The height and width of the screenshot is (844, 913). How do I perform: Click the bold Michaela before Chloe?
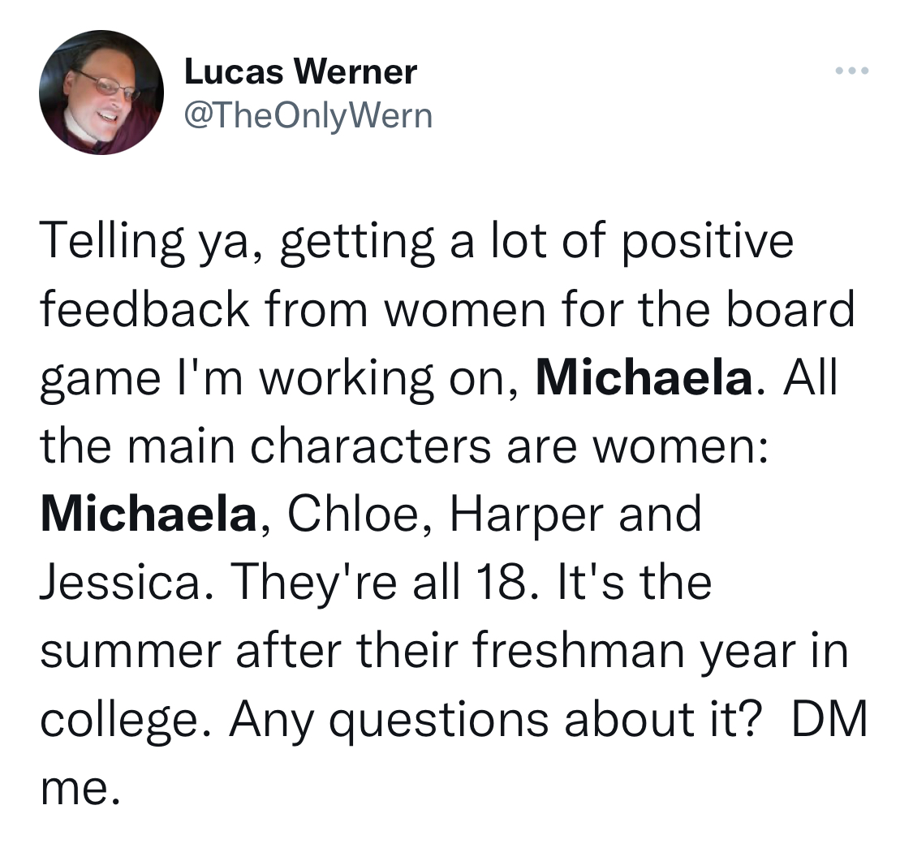(x=149, y=515)
